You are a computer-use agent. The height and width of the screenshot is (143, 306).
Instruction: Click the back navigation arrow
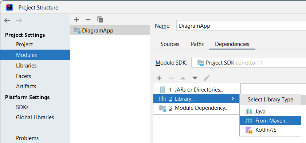tap(7, 20)
